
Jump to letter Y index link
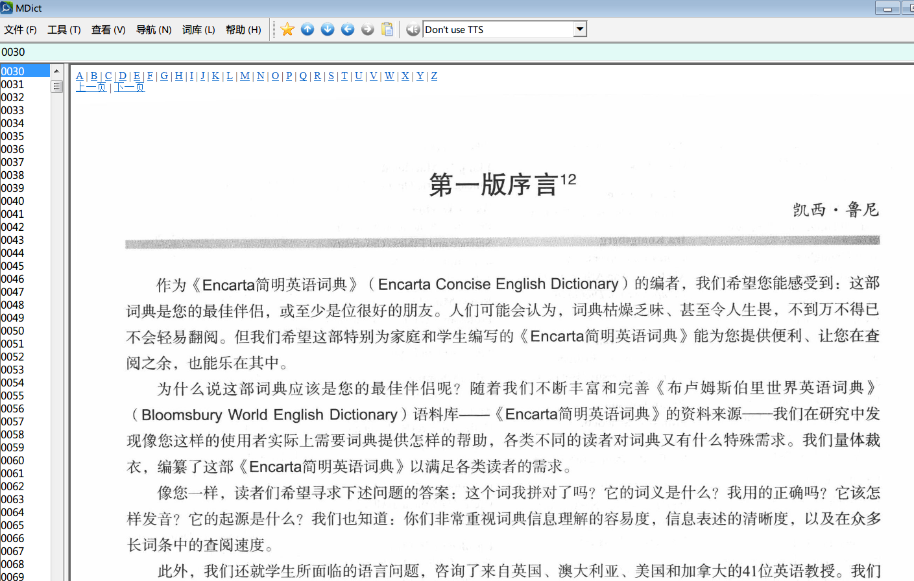point(420,76)
